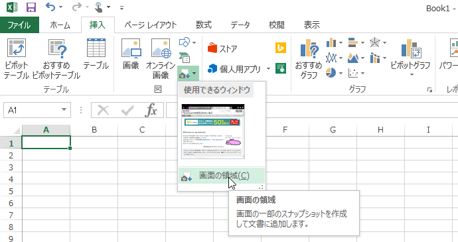
Task: Select the available window thumbnail
Action: pos(213,131)
